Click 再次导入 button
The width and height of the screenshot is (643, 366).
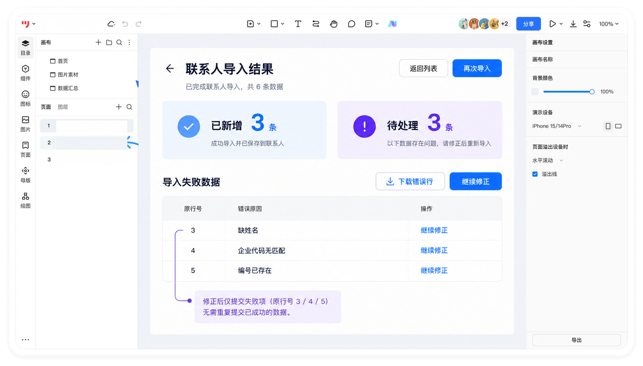pos(477,69)
